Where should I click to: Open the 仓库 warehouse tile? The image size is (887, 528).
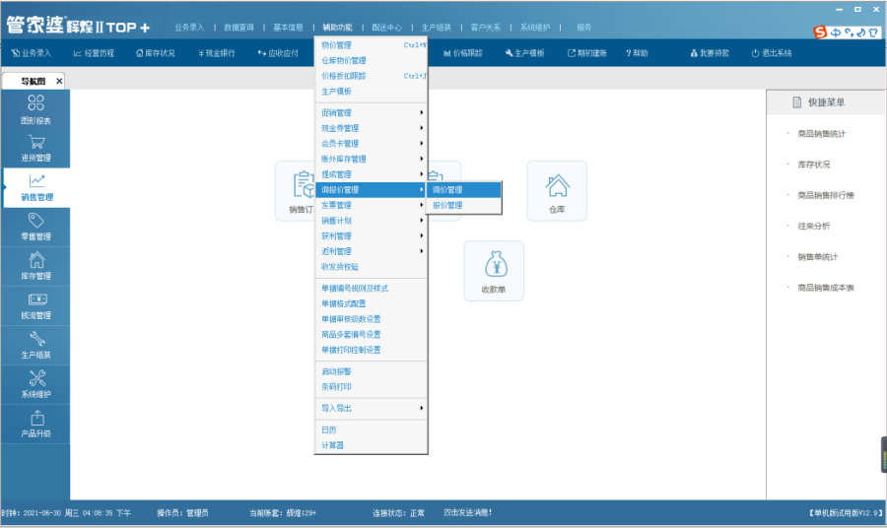pos(557,190)
